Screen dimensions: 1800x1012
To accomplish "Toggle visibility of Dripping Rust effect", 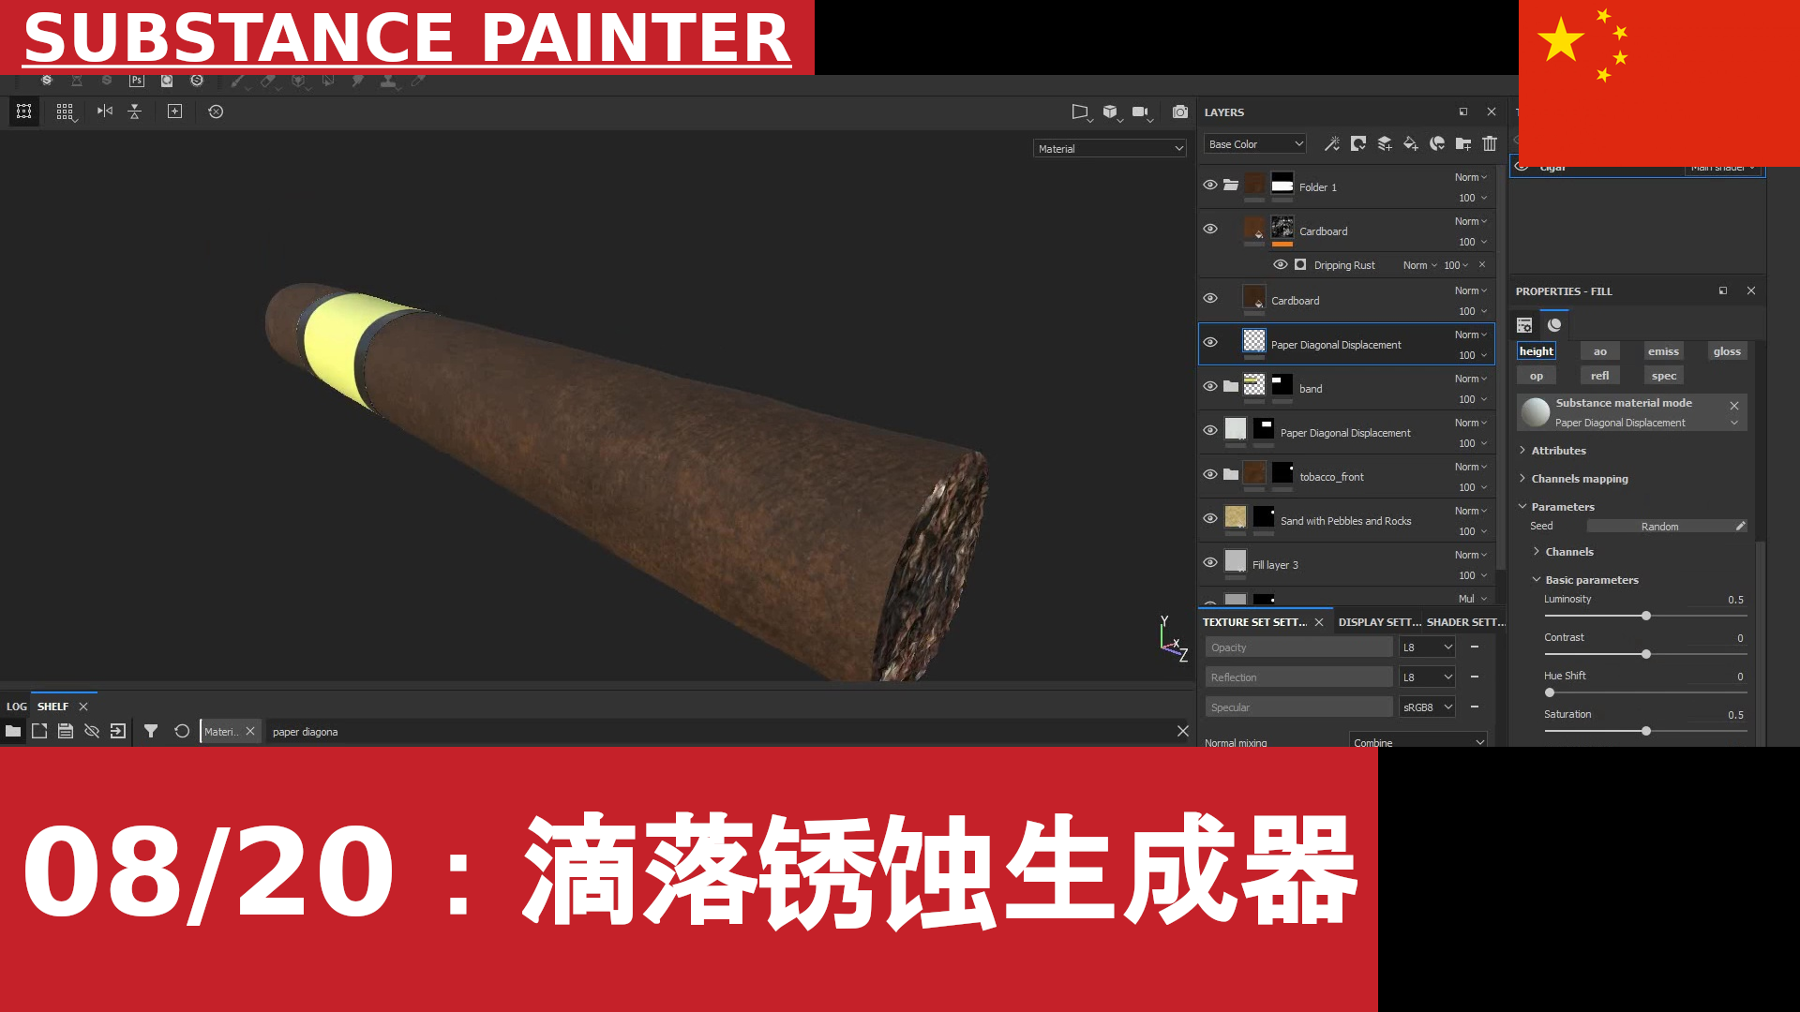I will 1281,264.
